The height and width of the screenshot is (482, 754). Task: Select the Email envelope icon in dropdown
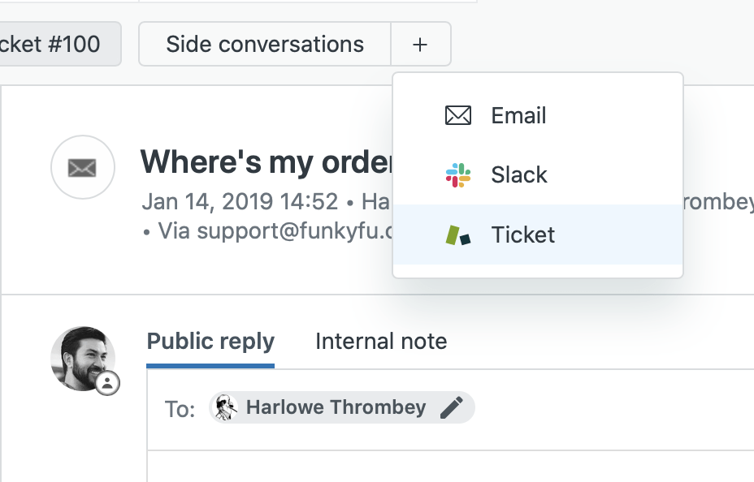[457, 115]
